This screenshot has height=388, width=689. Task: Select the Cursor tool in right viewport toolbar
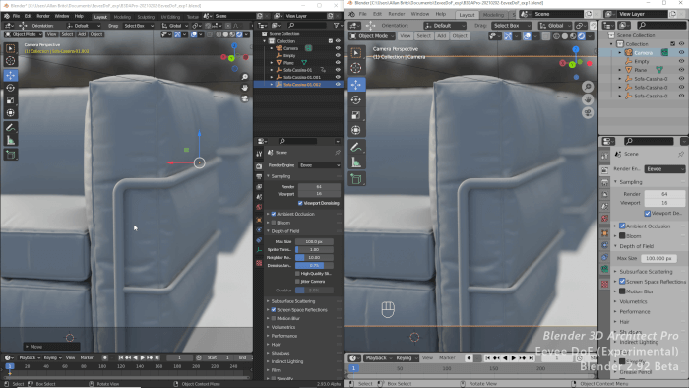356,68
